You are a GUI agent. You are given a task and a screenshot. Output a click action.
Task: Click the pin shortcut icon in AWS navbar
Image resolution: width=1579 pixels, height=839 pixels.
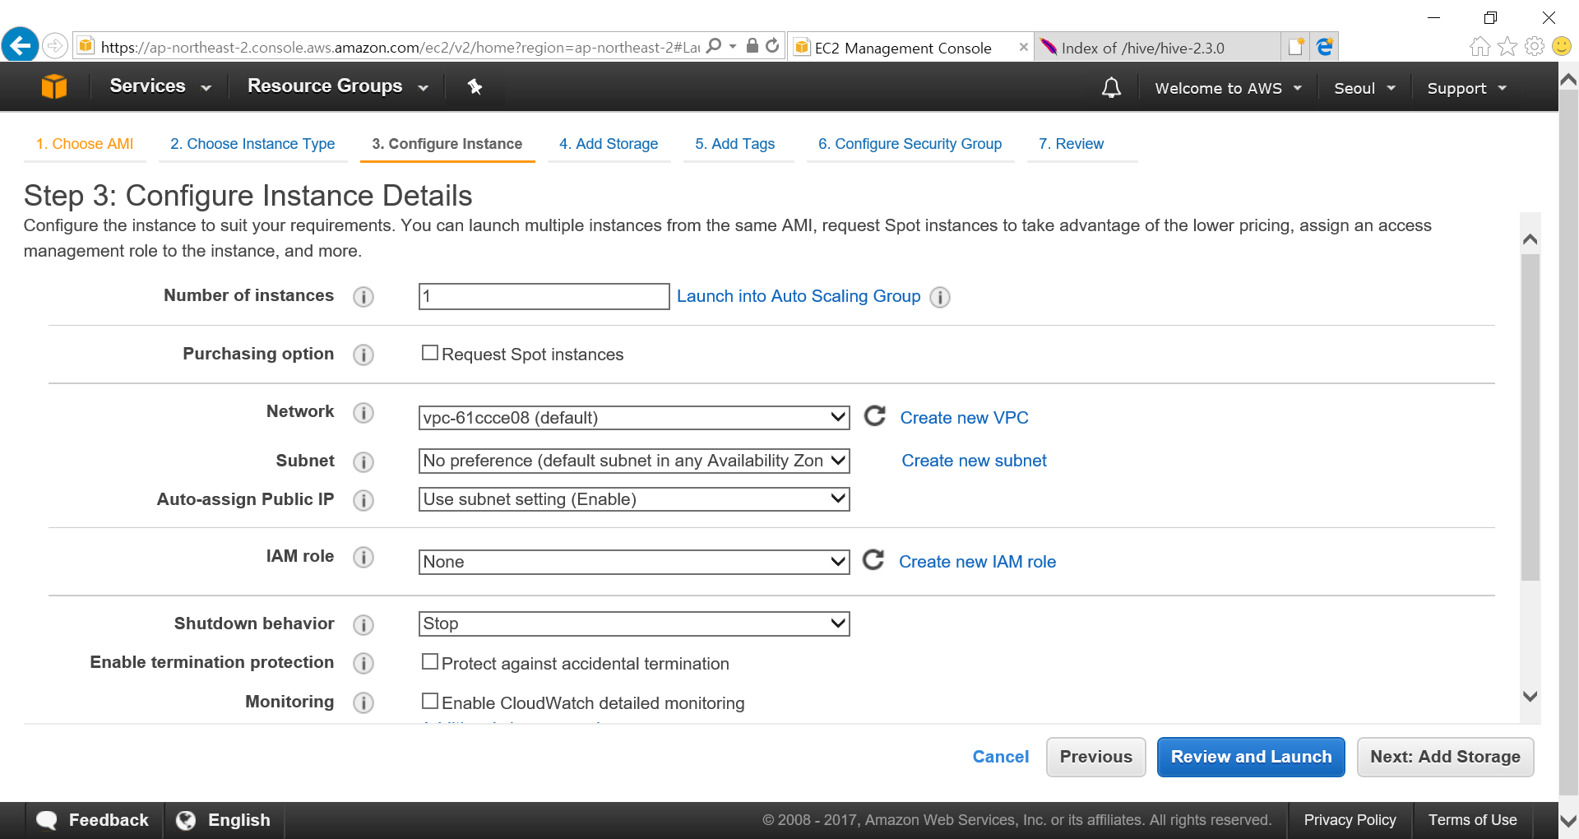pos(475,86)
